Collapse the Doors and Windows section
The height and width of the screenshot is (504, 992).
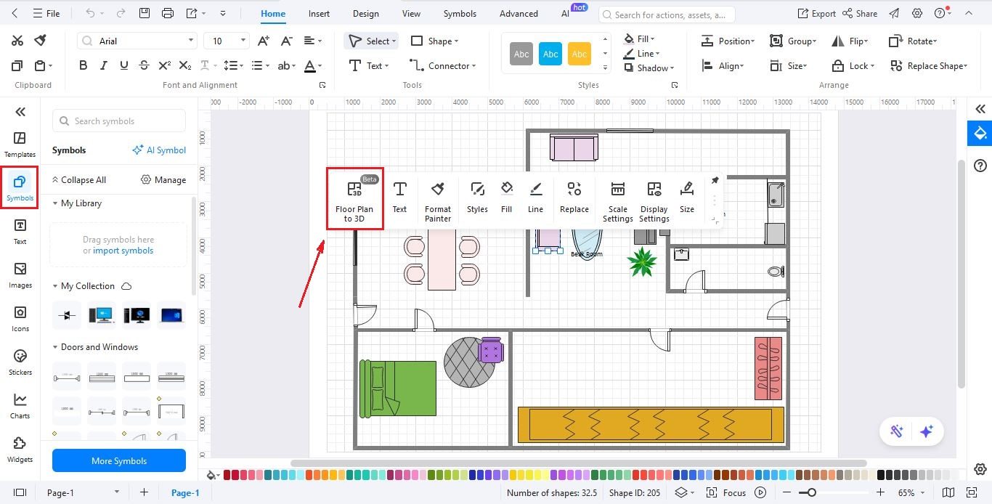click(55, 347)
